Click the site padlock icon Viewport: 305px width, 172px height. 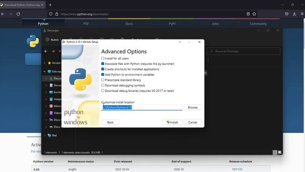click(x=57, y=14)
